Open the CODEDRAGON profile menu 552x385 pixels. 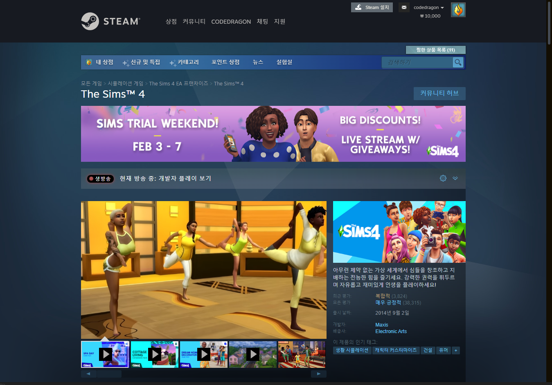click(231, 22)
